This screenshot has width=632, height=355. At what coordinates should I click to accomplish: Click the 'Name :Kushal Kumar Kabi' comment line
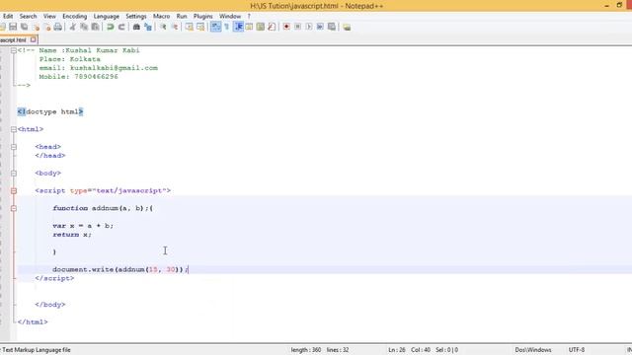point(89,50)
